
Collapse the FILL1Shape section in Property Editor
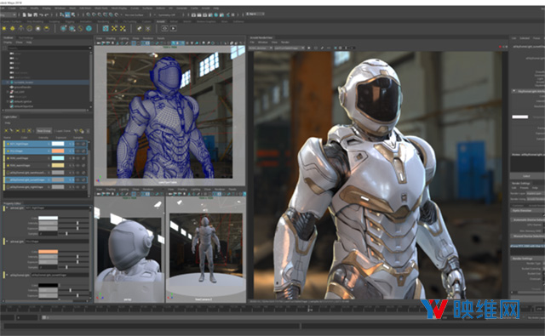7,242
